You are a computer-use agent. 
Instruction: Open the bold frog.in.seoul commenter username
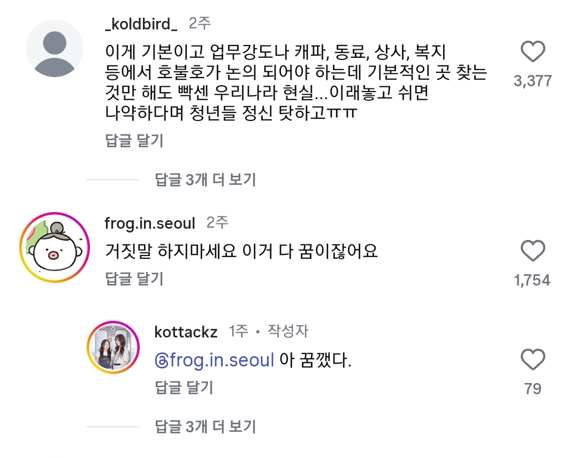pos(150,223)
